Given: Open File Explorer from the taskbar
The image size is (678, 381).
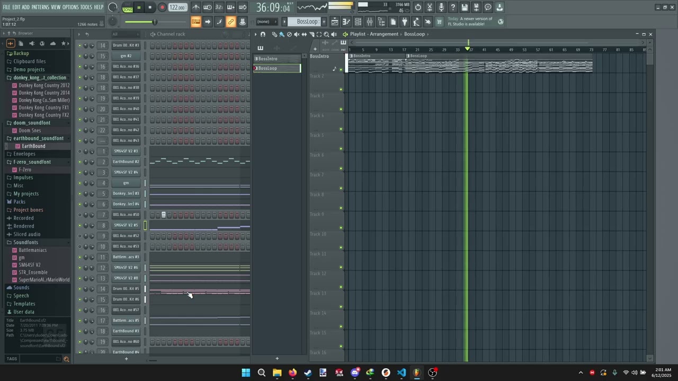Looking at the screenshot, I should click(277, 373).
